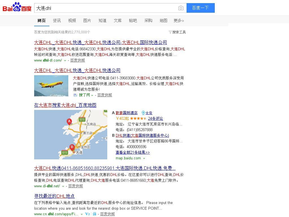Open result 大连DHL国际快递公司 title link

(x=100, y=42)
